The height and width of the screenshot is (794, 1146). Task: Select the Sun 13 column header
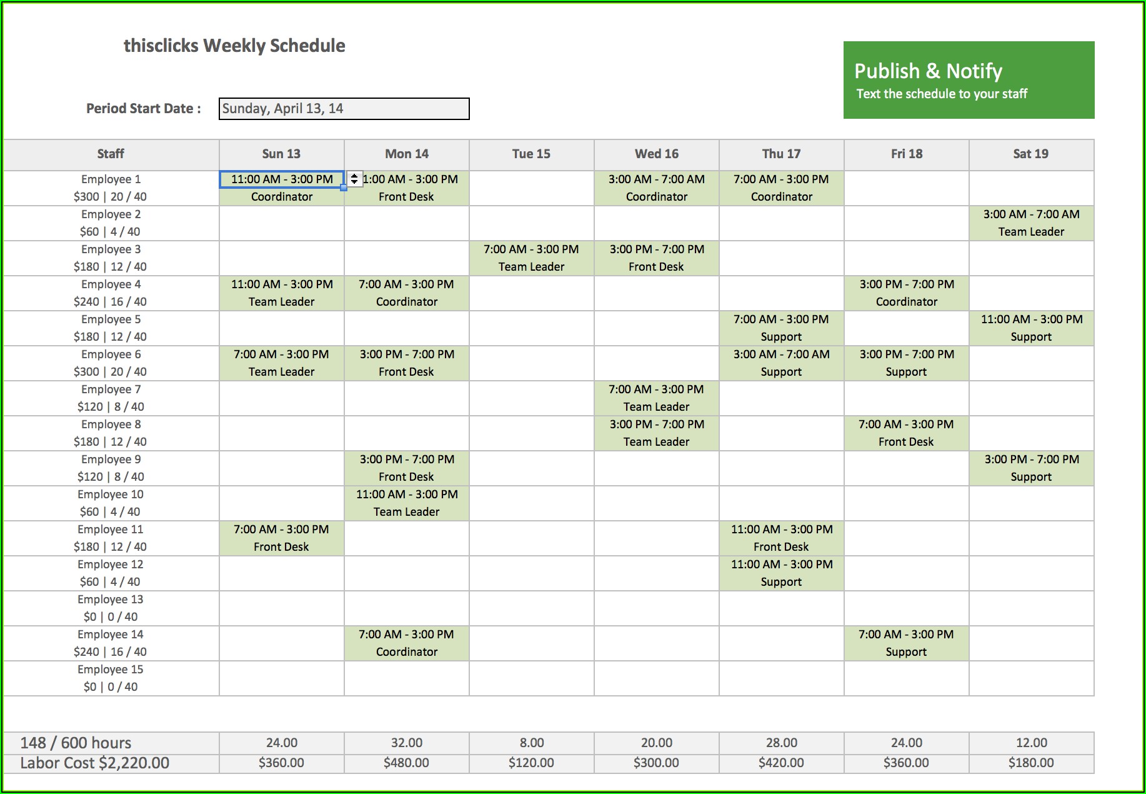coord(281,154)
